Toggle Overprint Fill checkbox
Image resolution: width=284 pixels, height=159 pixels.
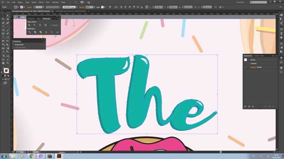[14, 45]
